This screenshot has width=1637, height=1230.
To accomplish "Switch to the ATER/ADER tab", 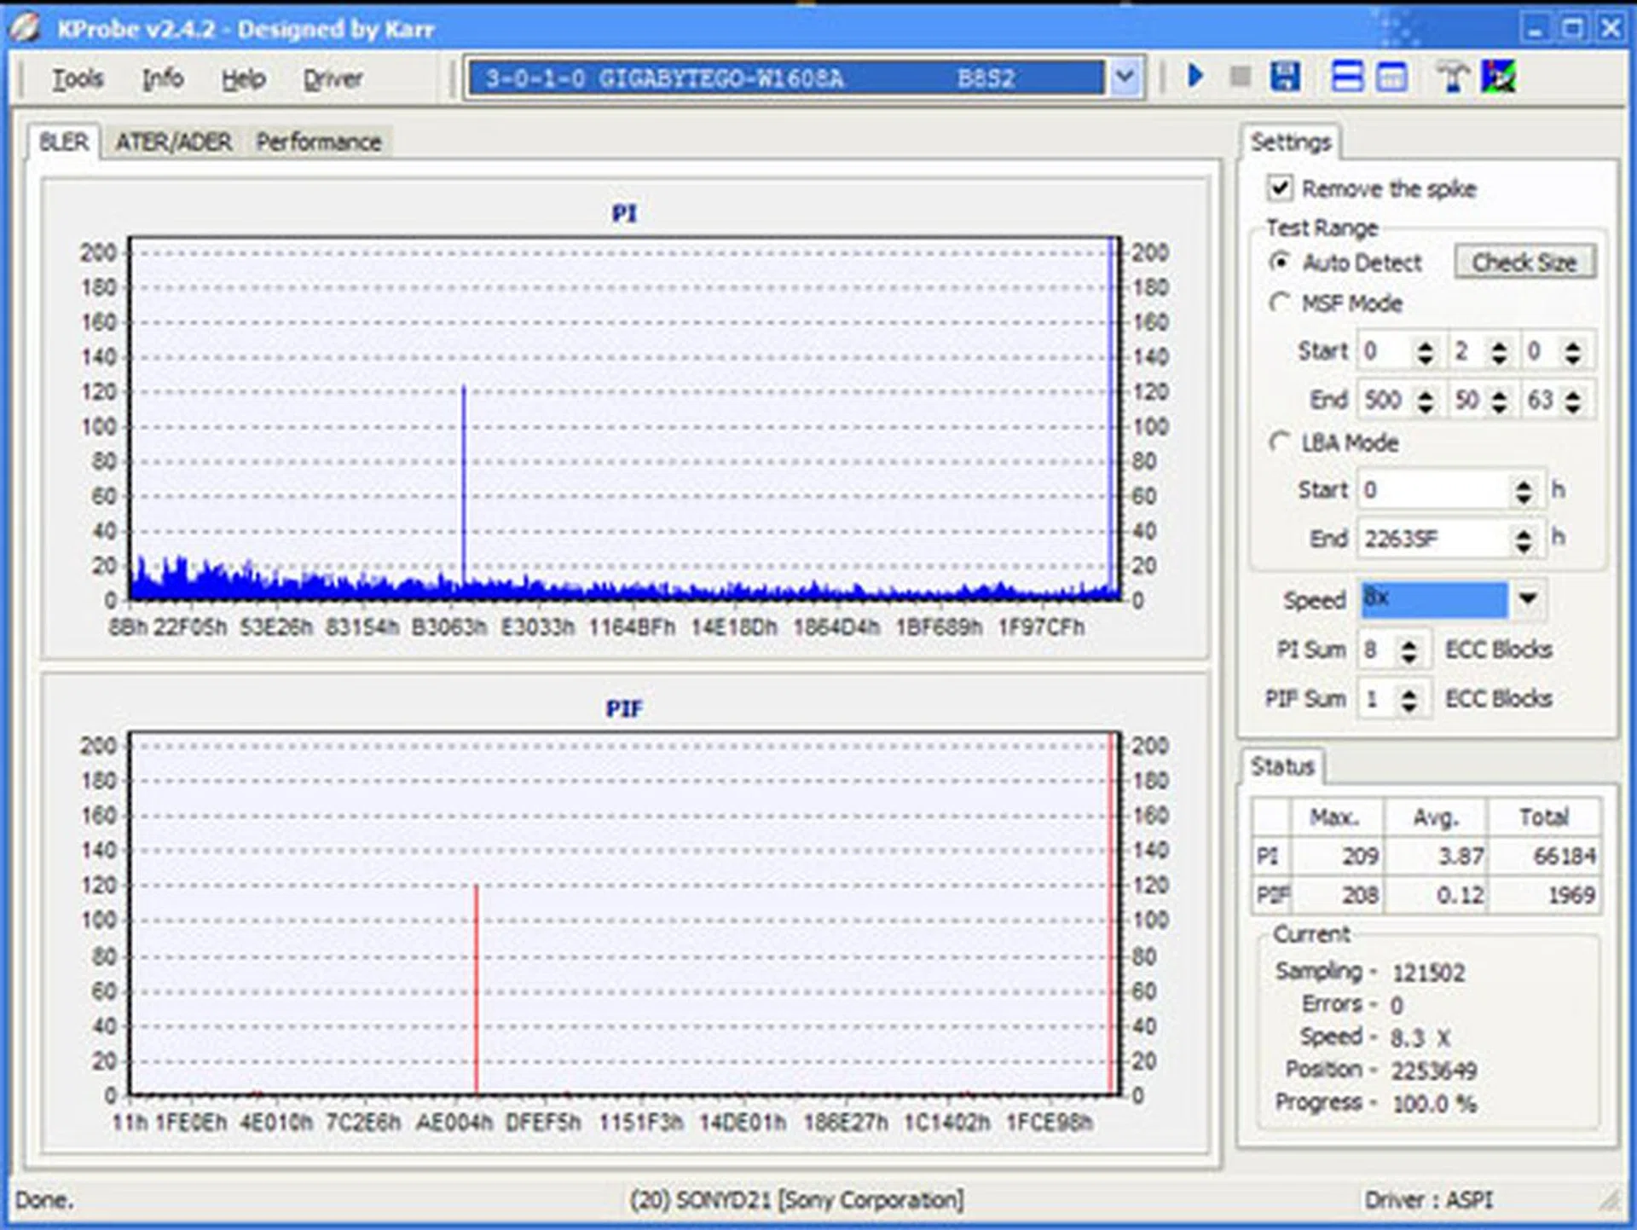I will 173,141.
